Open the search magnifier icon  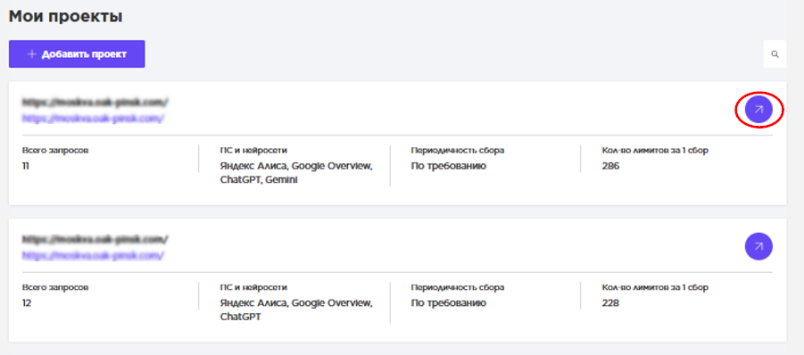point(775,54)
